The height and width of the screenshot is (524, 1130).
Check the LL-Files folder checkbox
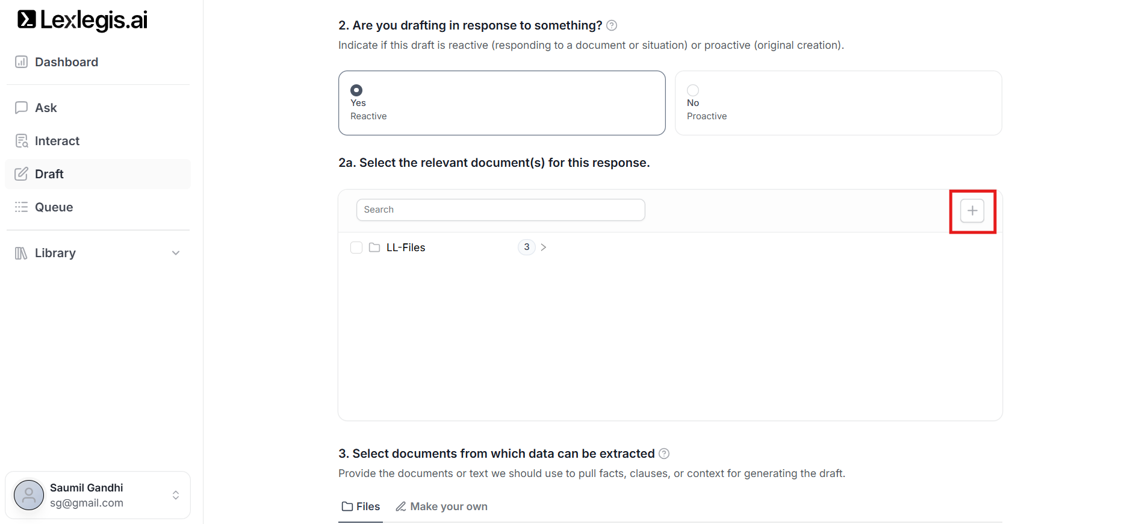pyautogui.click(x=356, y=248)
